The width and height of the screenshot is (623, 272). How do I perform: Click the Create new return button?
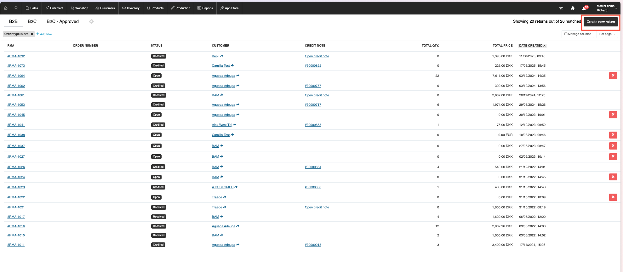click(600, 22)
